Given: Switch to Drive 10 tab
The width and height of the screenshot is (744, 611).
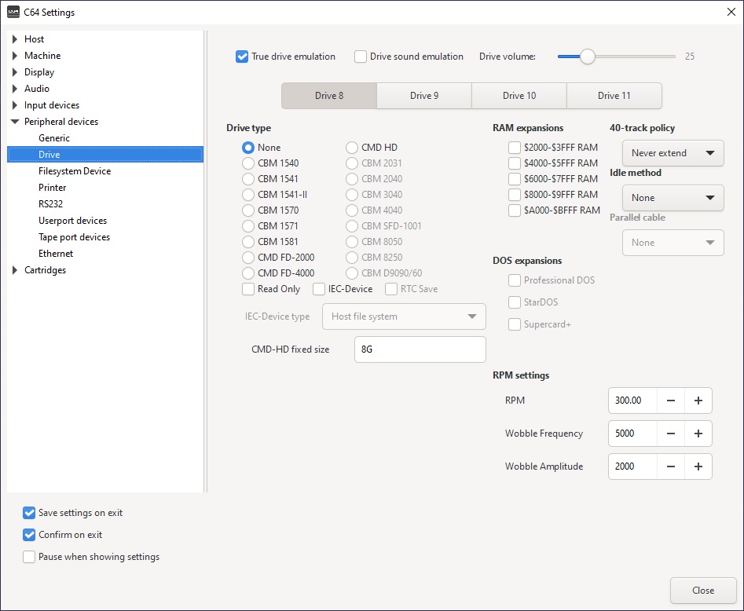Looking at the screenshot, I should point(519,96).
